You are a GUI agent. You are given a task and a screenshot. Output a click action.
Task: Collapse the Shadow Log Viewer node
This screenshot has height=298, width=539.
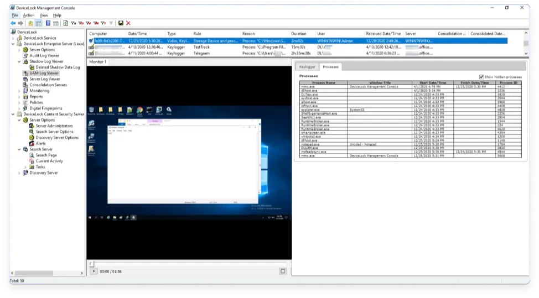(19, 61)
